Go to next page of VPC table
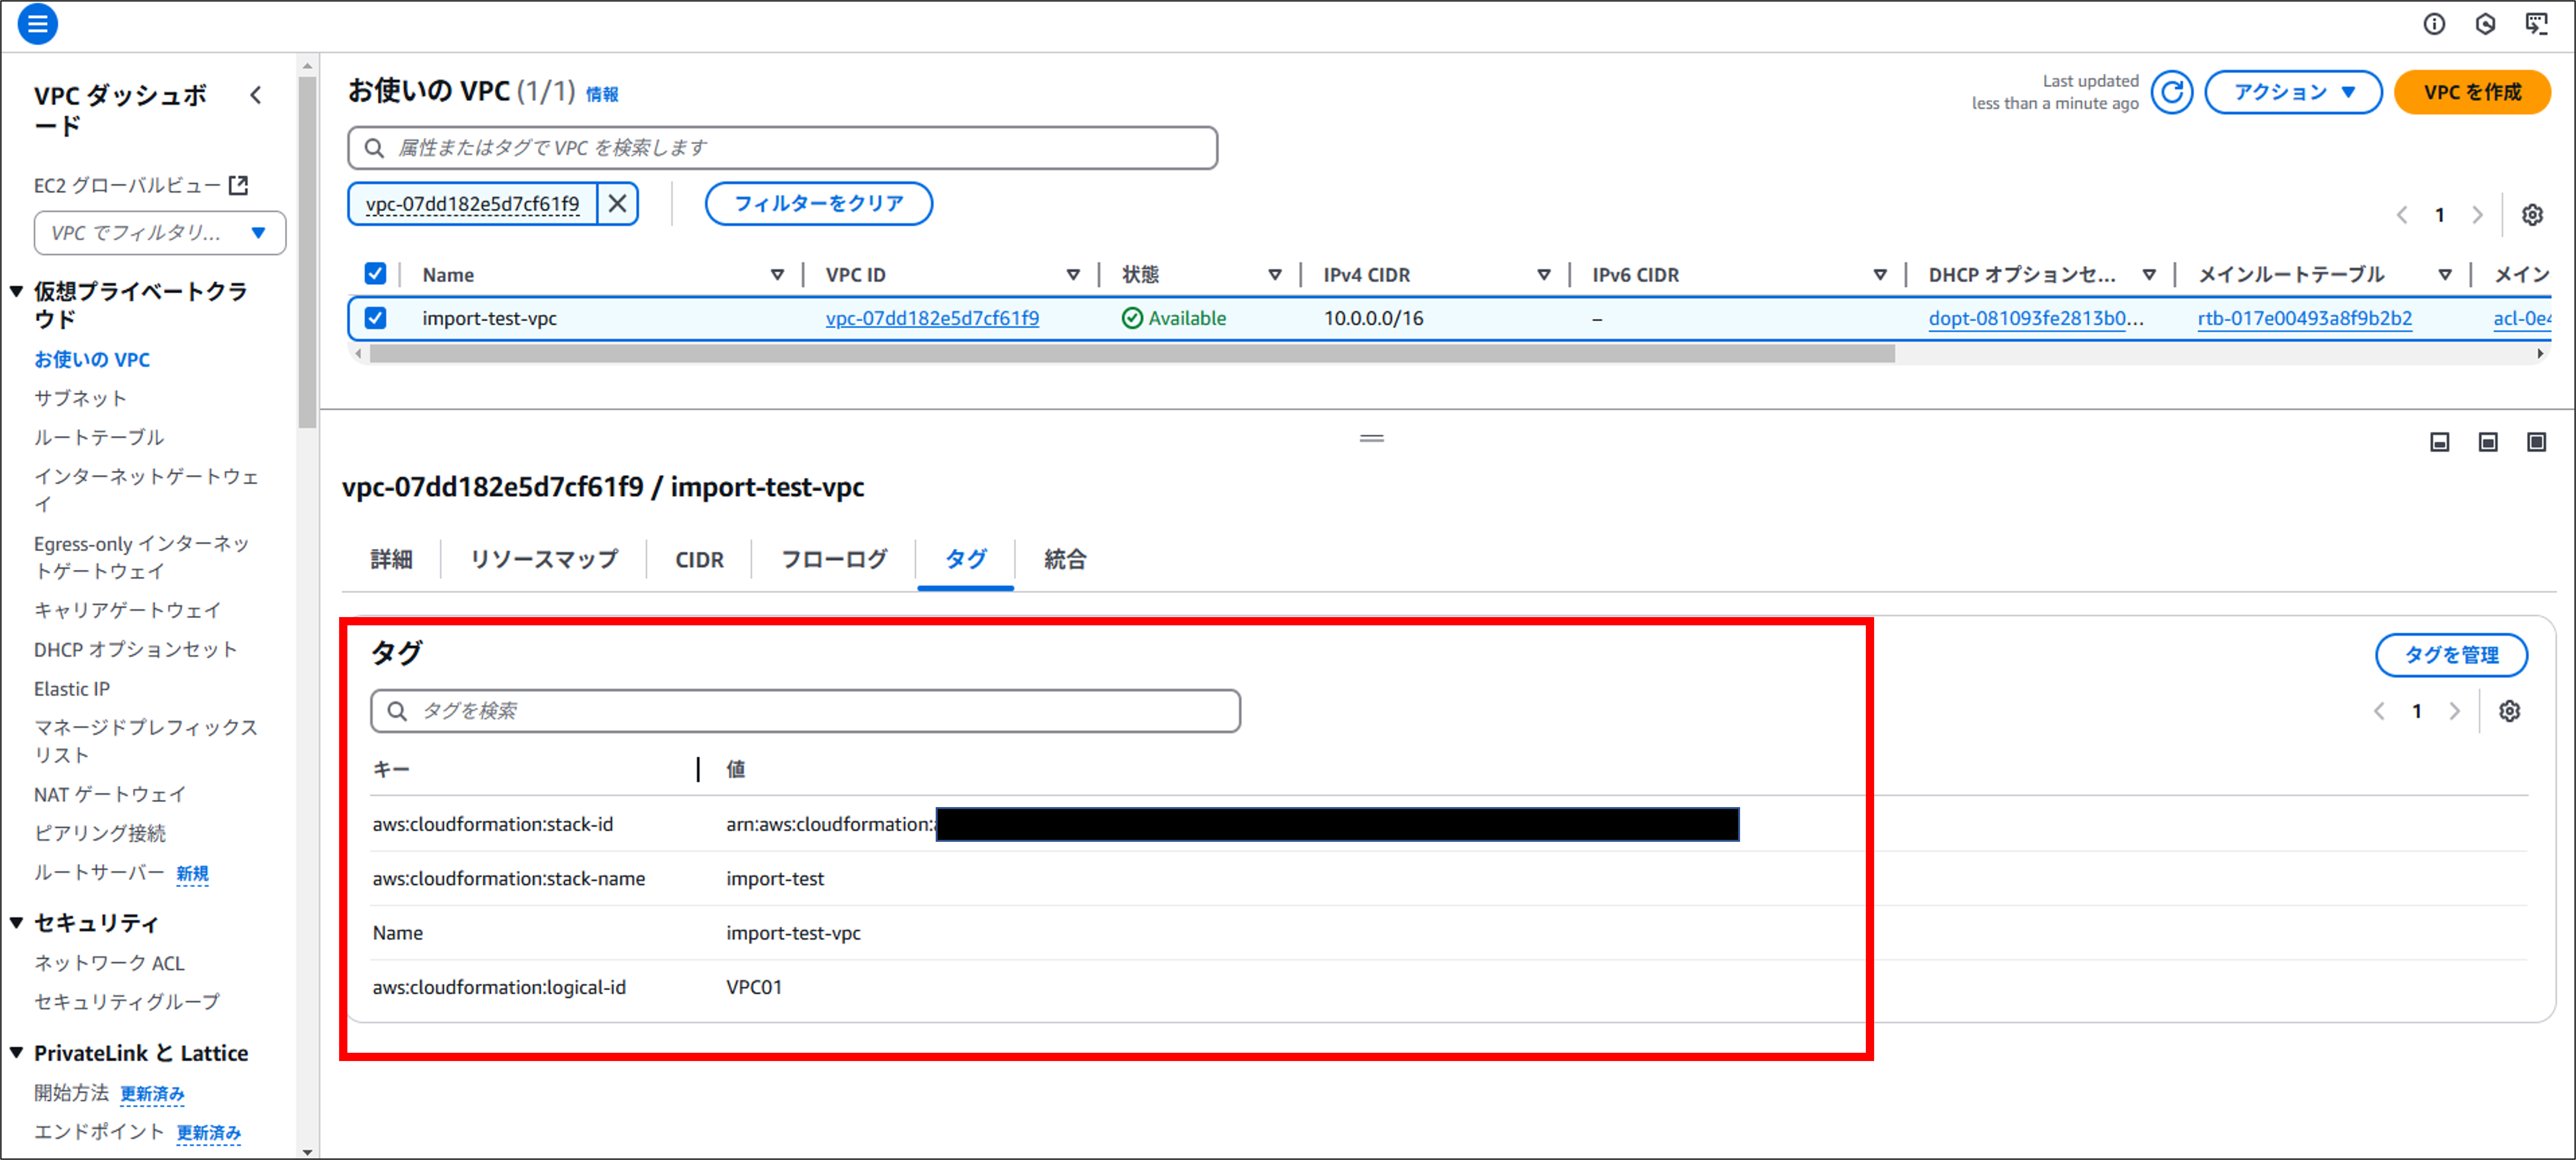2576x1160 pixels. click(2477, 215)
